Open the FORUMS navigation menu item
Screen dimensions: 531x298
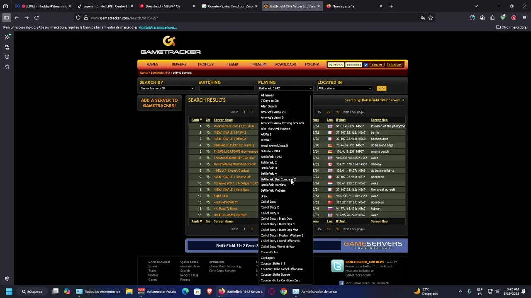click(x=312, y=65)
